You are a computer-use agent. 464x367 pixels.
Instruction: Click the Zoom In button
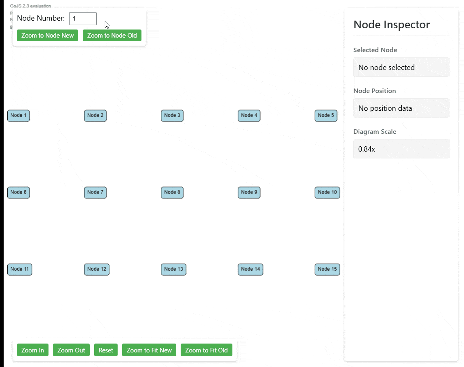click(33, 350)
